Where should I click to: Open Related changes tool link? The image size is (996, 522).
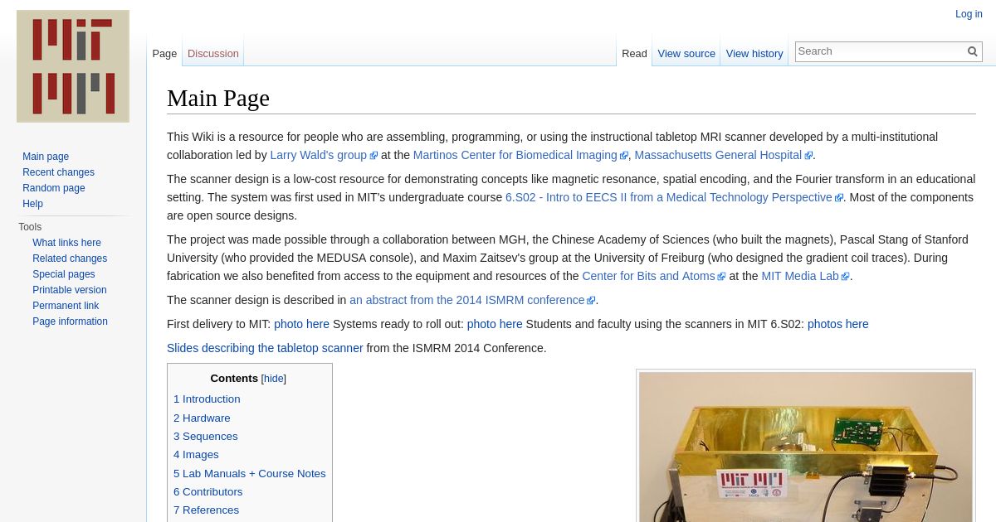coord(70,259)
